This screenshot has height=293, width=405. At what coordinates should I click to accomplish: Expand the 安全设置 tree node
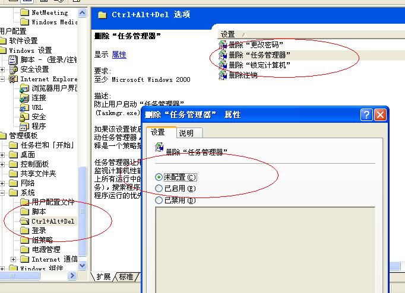point(2,69)
